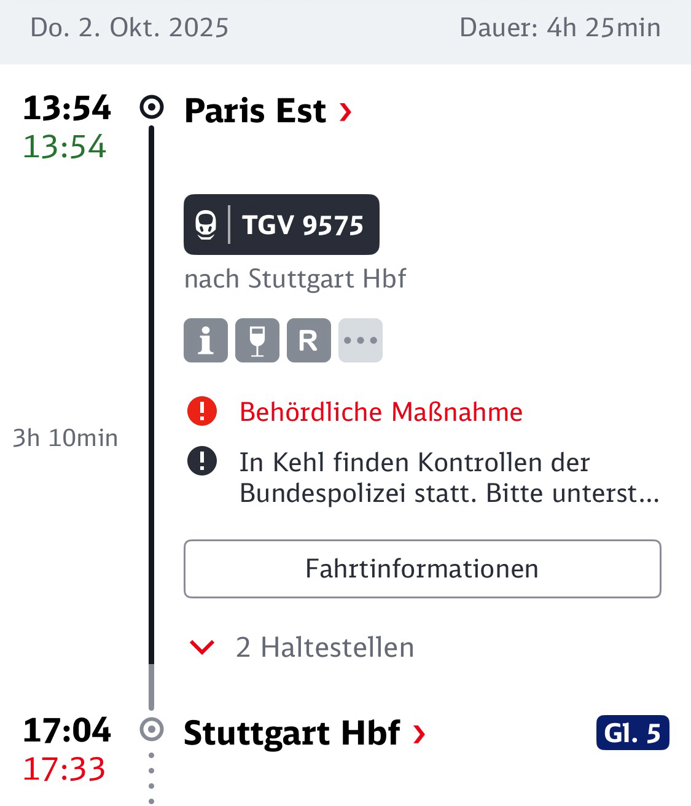Screen dimensions: 691x806
Task: Tap the R reservation icon
Action: tap(308, 340)
